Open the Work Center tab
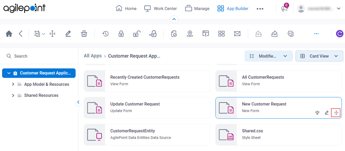The height and width of the screenshot is (151, 345). [x=160, y=8]
